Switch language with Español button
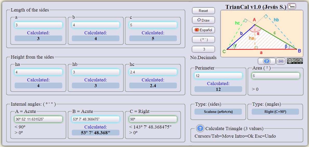The image size is (309, 147). [203, 30]
